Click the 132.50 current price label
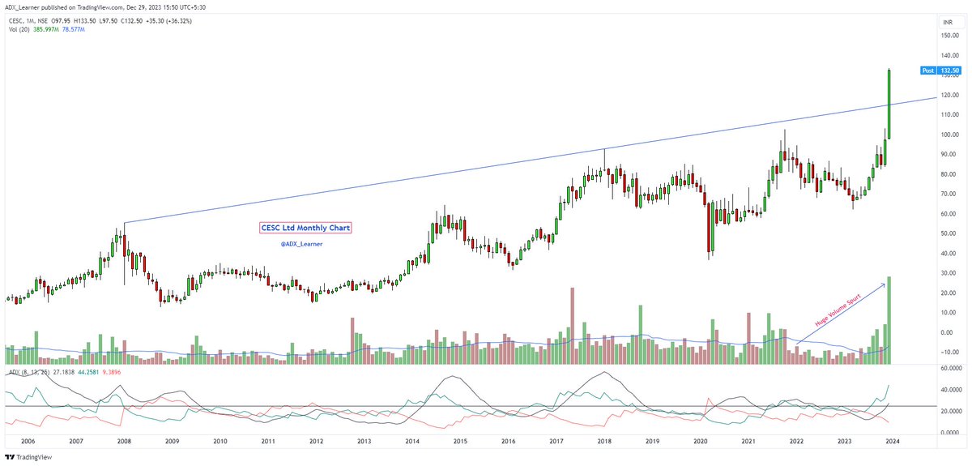The height and width of the screenshot is (466, 972). (949, 71)
